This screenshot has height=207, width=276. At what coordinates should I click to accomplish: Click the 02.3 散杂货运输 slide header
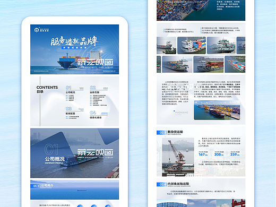[x=170, y=132]
